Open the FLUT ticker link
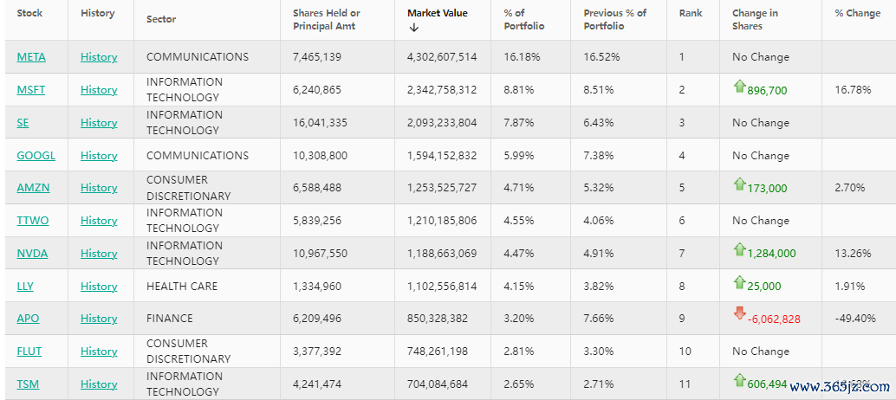Image resolution: width=896 pixels, height=400 pixels. (x=29, y=352)
